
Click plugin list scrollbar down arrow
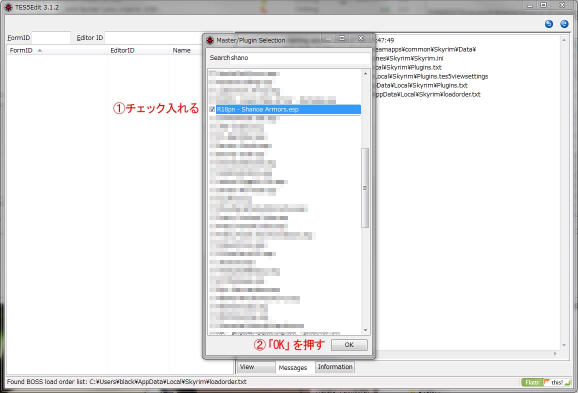365,330
